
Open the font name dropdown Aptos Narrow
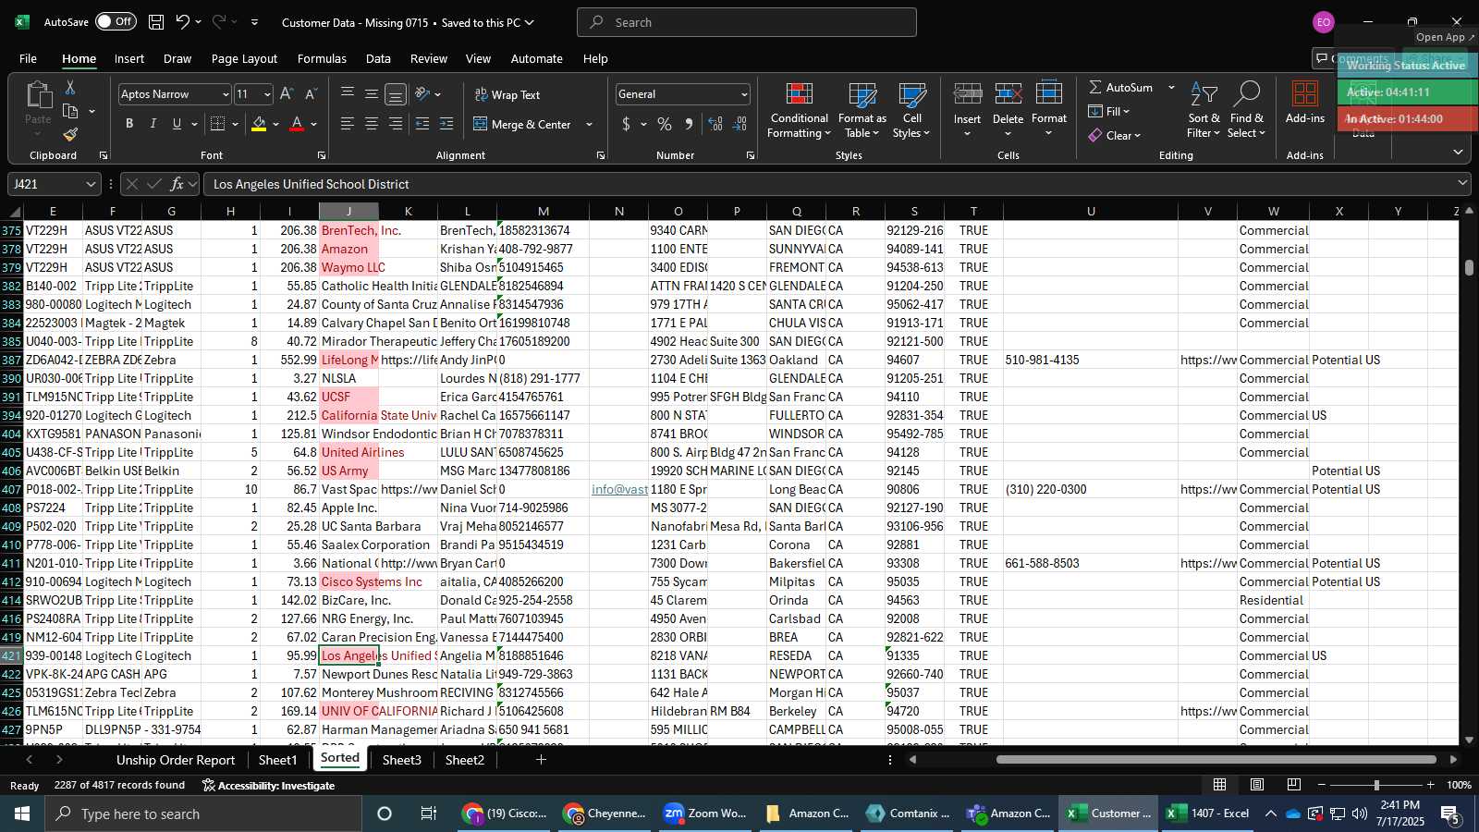pos(225,94)
